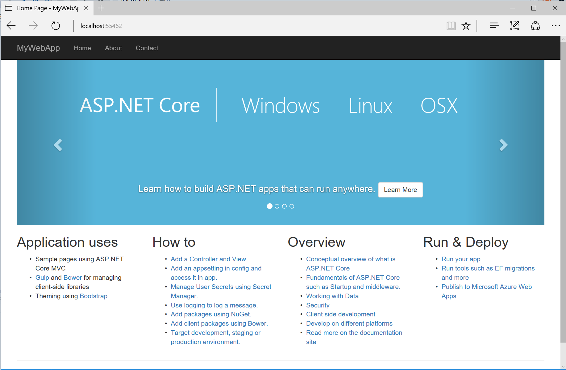Screen dimensions: 566x370
Task: Open a new tab with plus icon
Action: 101,8
